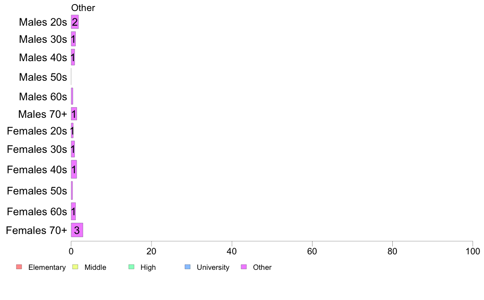Image resolution: width=484 pixels, height=300 pixels.
Task: Click the Females 40s bar
Action: (74, 169)
